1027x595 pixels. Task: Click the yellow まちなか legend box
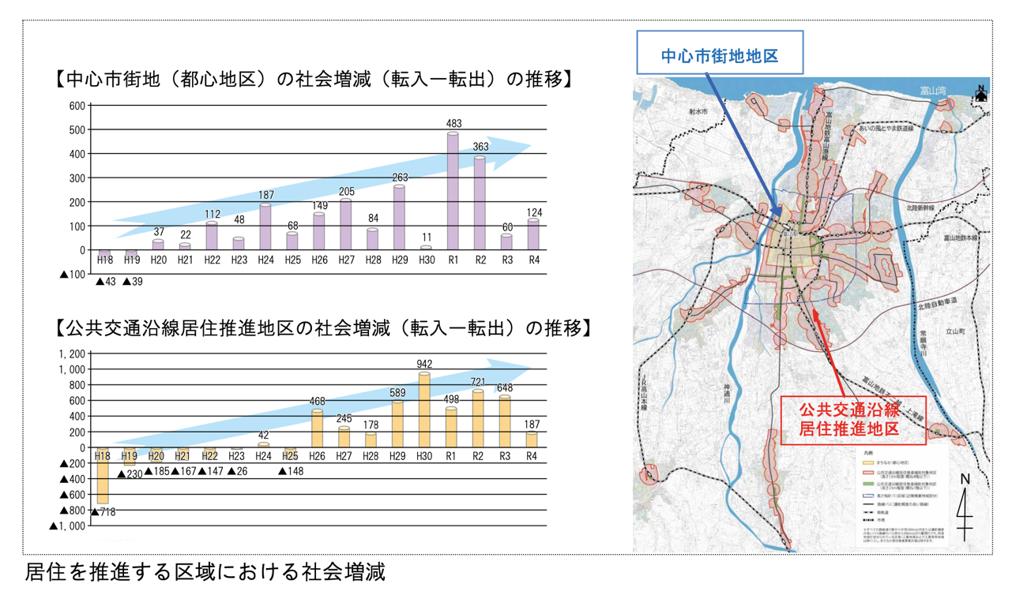click(x=868, y=462)
